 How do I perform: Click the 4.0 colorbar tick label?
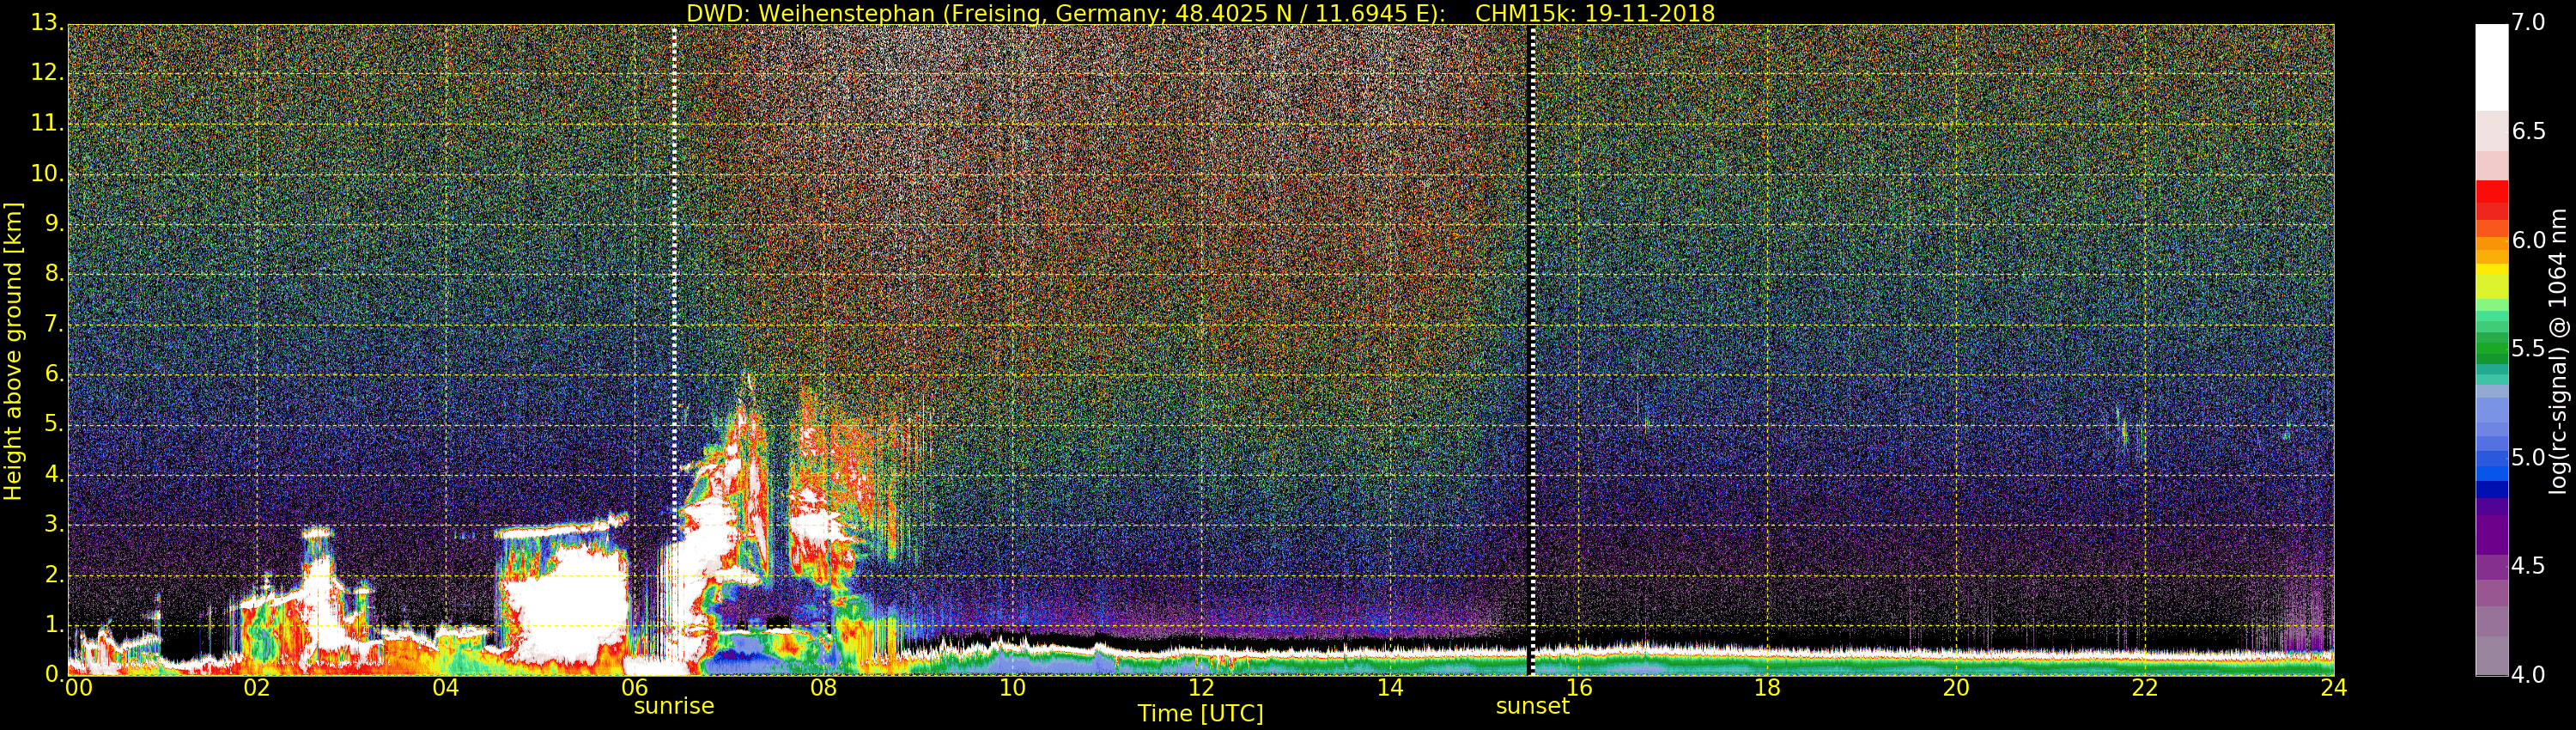(2529, 675)
